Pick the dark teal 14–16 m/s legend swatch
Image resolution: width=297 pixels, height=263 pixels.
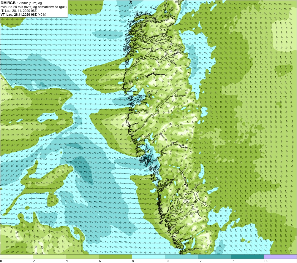[x=247, y=256]
